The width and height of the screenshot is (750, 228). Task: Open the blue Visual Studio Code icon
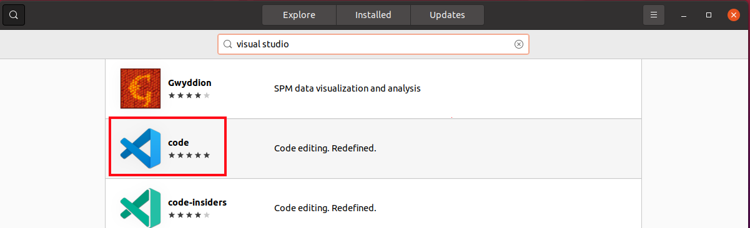[x=141, y=148]
